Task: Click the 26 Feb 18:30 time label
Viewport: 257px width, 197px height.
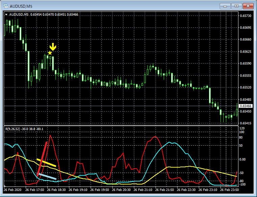Action: point(56,190)
